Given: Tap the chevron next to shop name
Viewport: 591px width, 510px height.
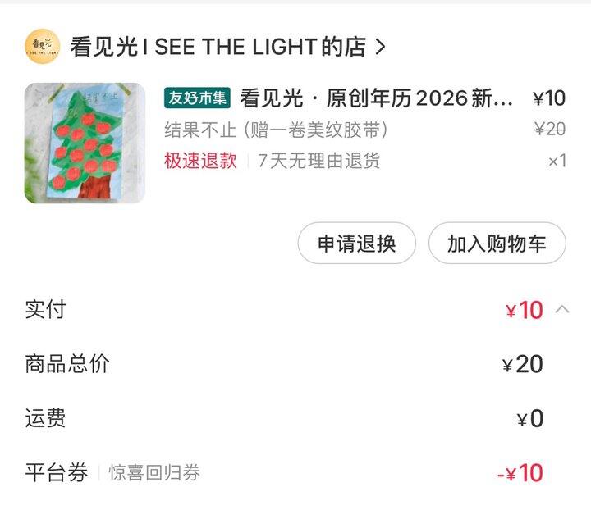Looking at the screenshot, I should click(379, 47).
